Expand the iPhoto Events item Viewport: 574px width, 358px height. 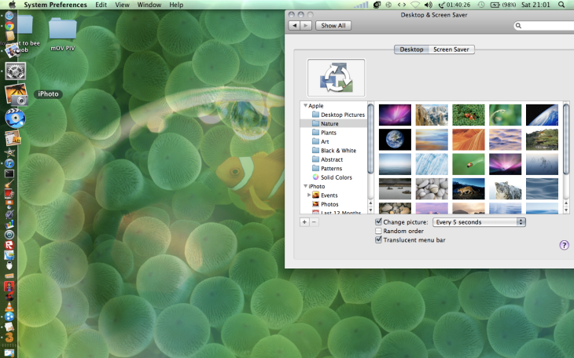(309, 195)
